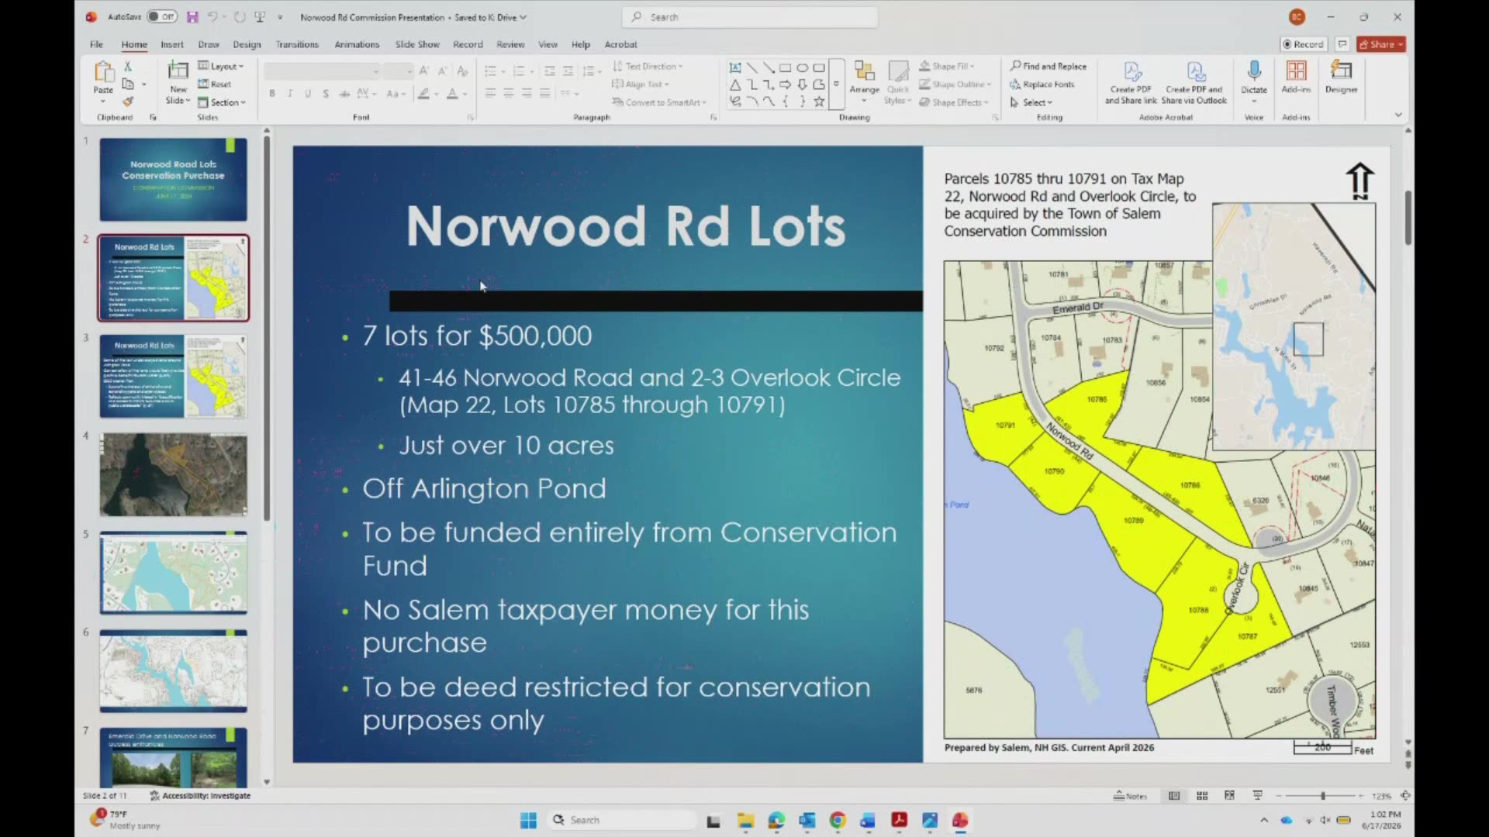Open the Shape Fill dropdown
Screen dimensions: 1489x837
947,67
